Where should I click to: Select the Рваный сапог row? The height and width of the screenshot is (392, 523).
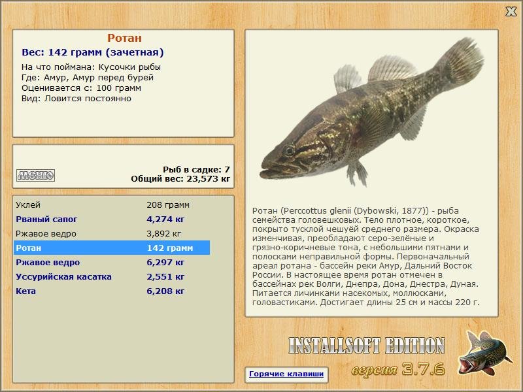click(112, 220)
